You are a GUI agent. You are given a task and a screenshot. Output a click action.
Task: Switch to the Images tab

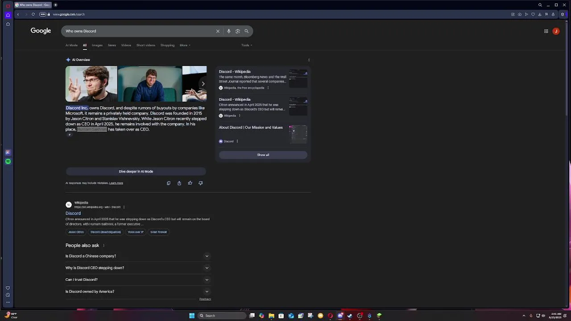click(97, 45)
